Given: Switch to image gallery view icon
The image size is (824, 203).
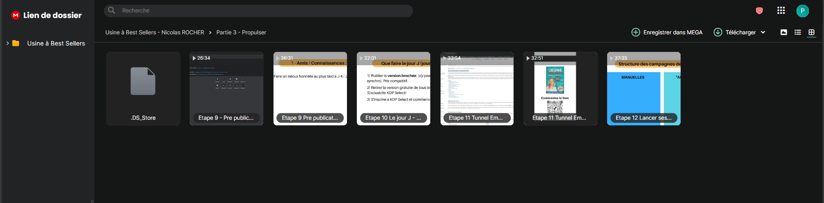Looking at the screenshot, I should pyautogui.click(x=784, y=32).
